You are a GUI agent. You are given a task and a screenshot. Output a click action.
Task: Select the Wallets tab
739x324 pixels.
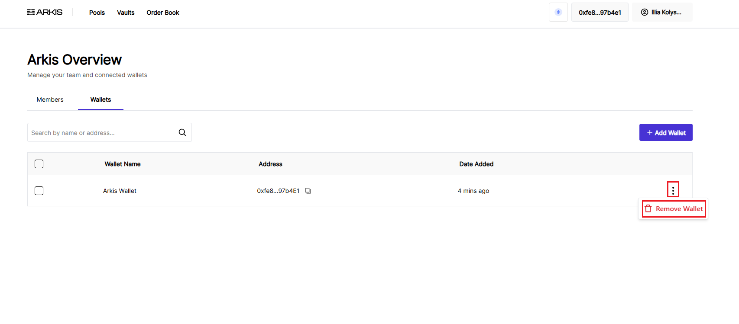[100, 99]
